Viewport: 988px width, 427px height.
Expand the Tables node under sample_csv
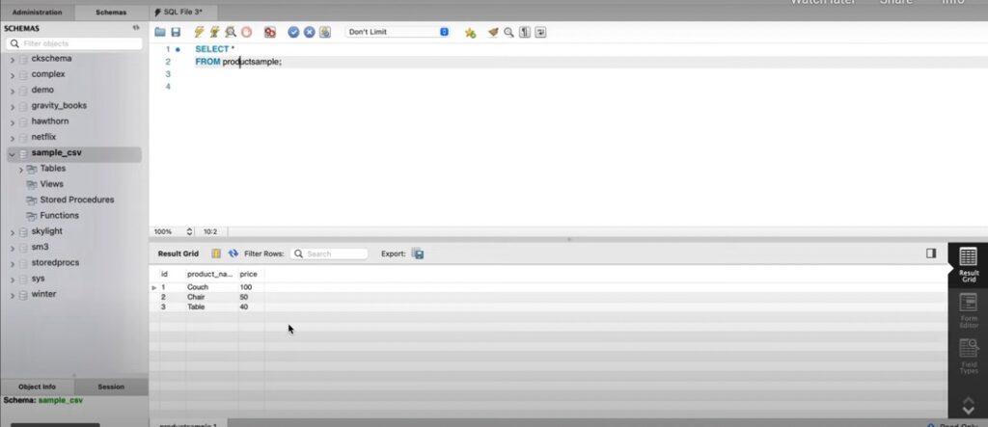[x=21, y=170]
